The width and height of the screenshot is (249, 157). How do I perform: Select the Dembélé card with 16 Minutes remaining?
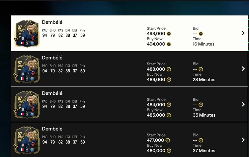click(x=27, y=33)
